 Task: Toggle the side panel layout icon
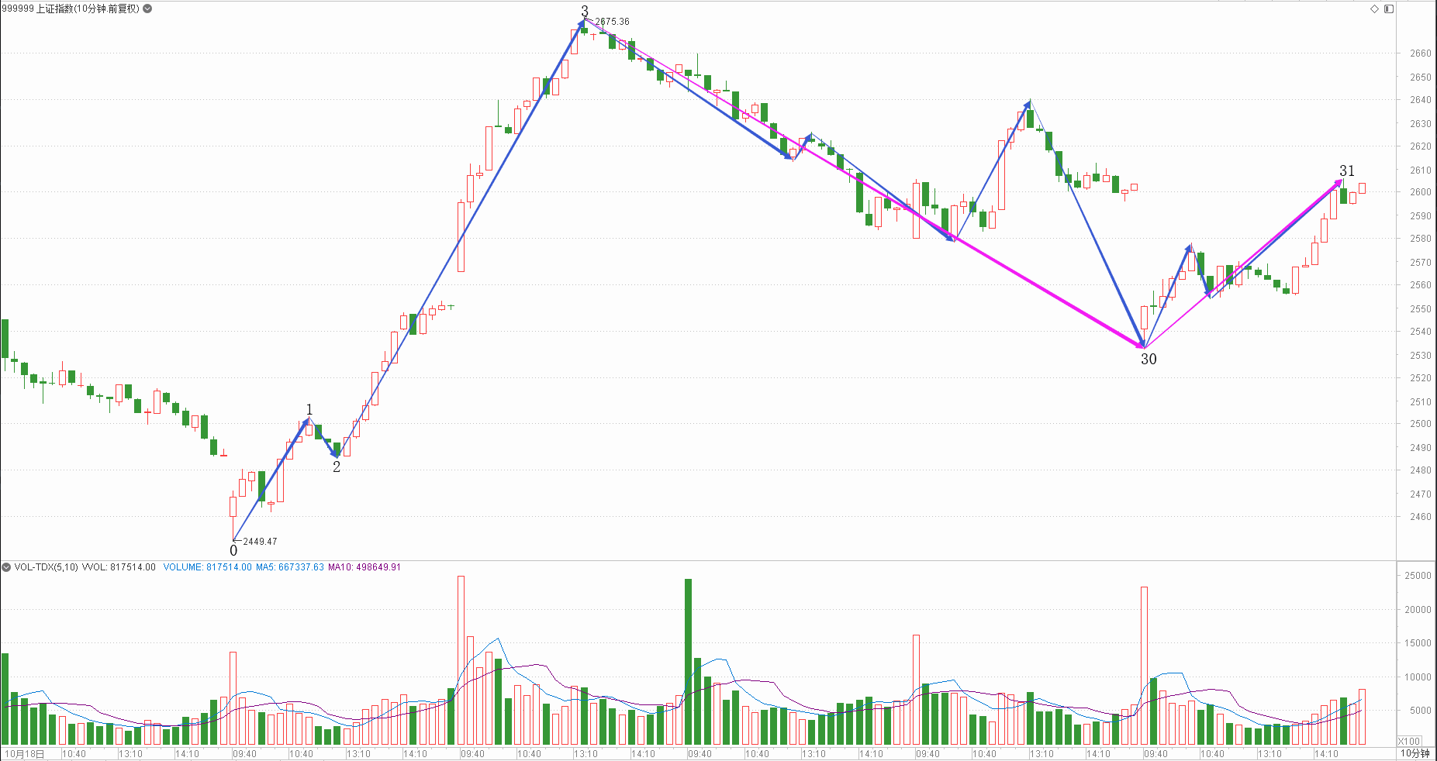[x=1389, y=9]
